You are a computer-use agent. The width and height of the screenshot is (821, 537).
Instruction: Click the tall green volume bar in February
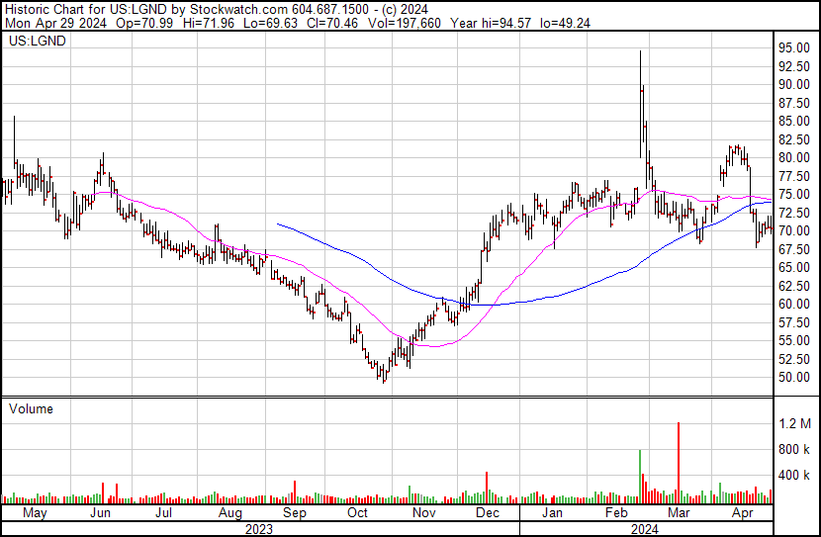[640, 477]
